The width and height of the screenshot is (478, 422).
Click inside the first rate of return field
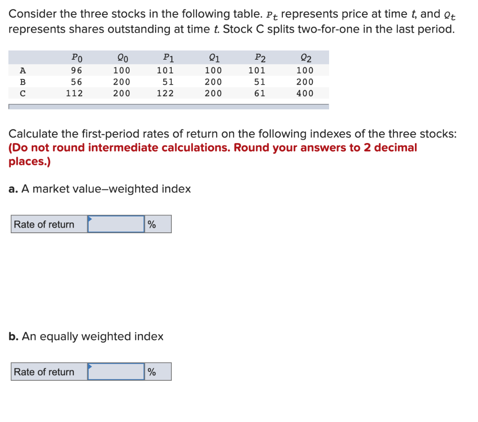pyautogui.click(x=117, y=224)
